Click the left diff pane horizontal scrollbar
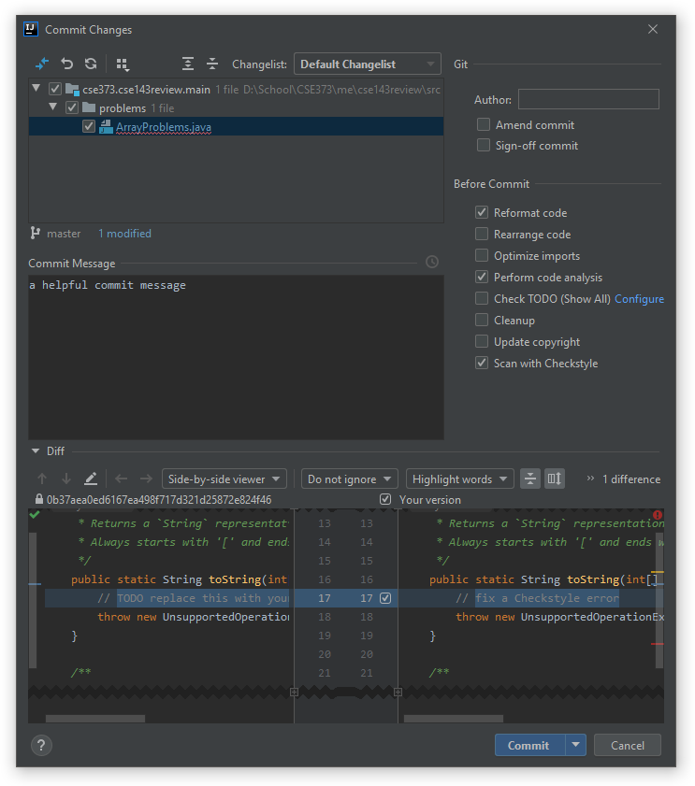 (95, 719)
